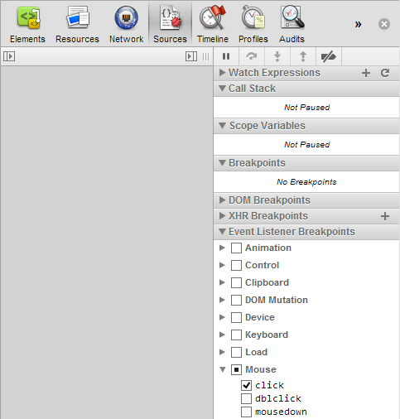Switch to the Network panel
The image size is (400, 419).
126,24
